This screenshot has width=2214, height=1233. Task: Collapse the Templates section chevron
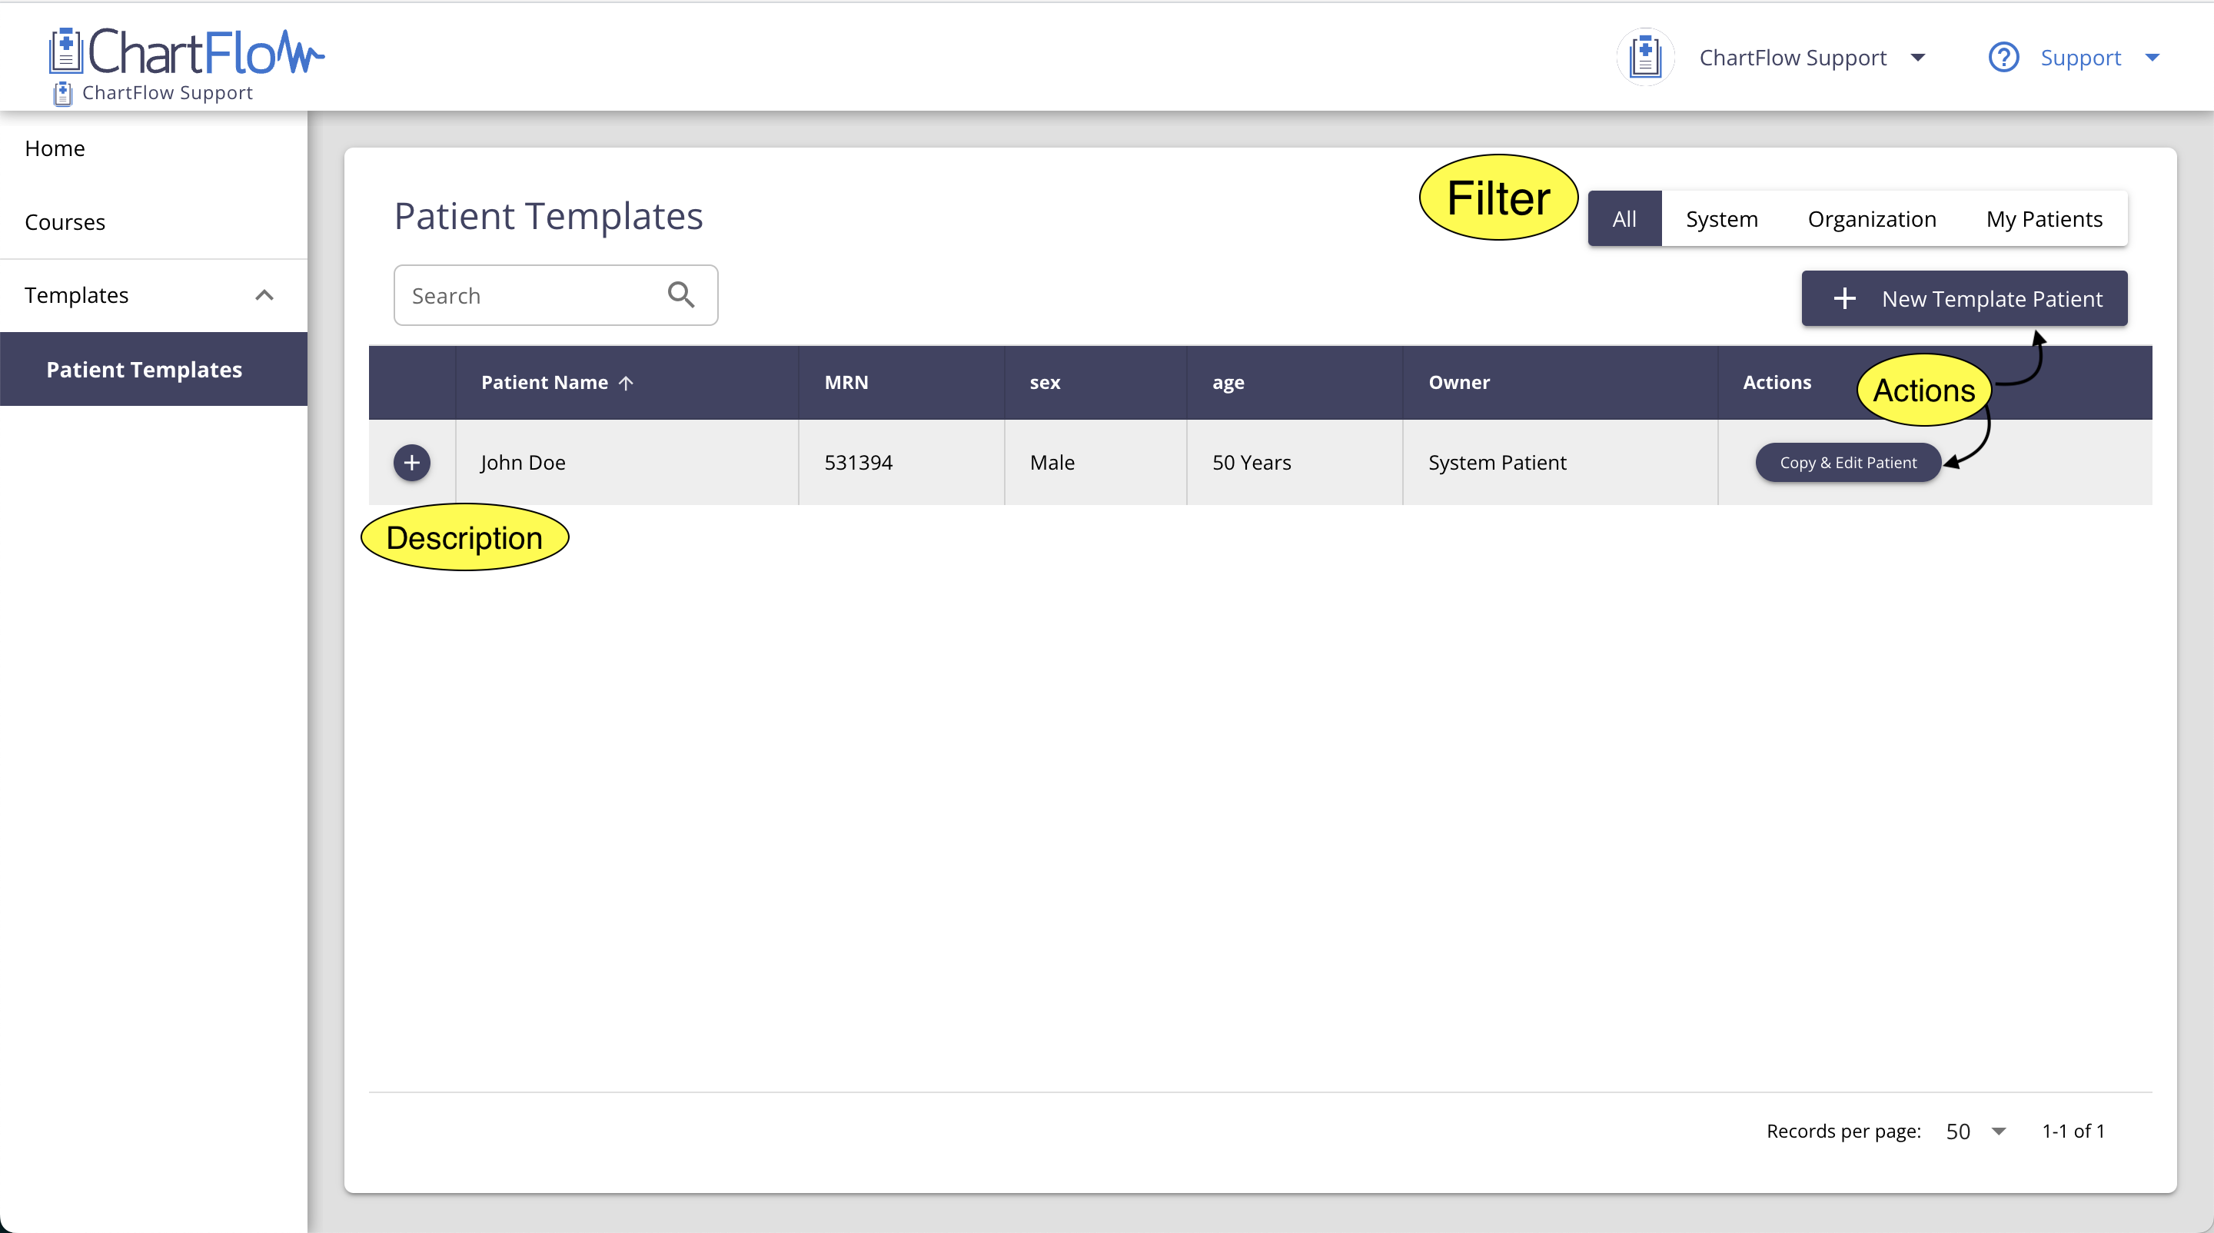coord(264,294)
